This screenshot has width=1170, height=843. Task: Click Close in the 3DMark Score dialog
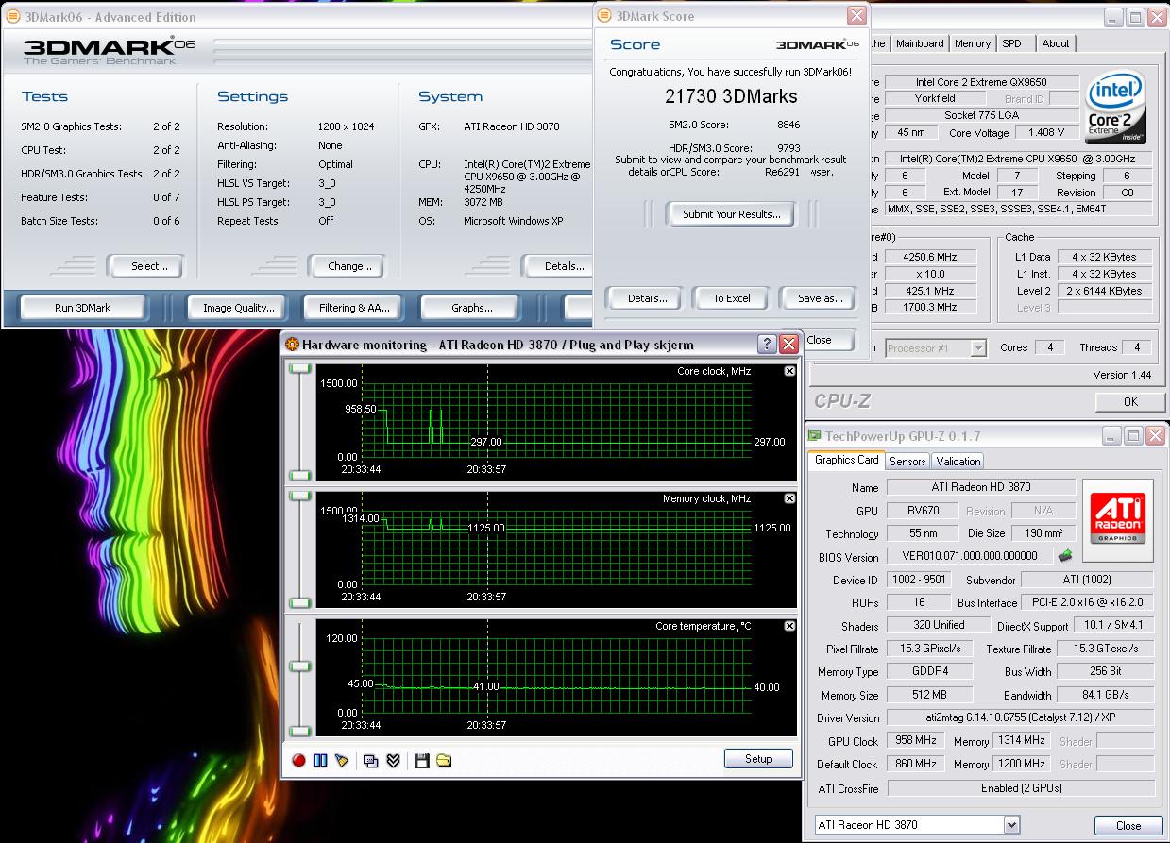coord(820,340)
